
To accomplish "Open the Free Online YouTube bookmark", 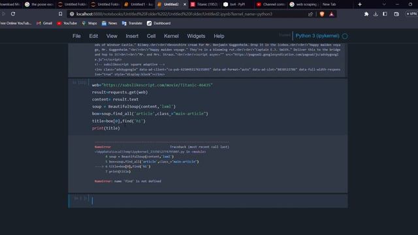I will click(16, 23).
